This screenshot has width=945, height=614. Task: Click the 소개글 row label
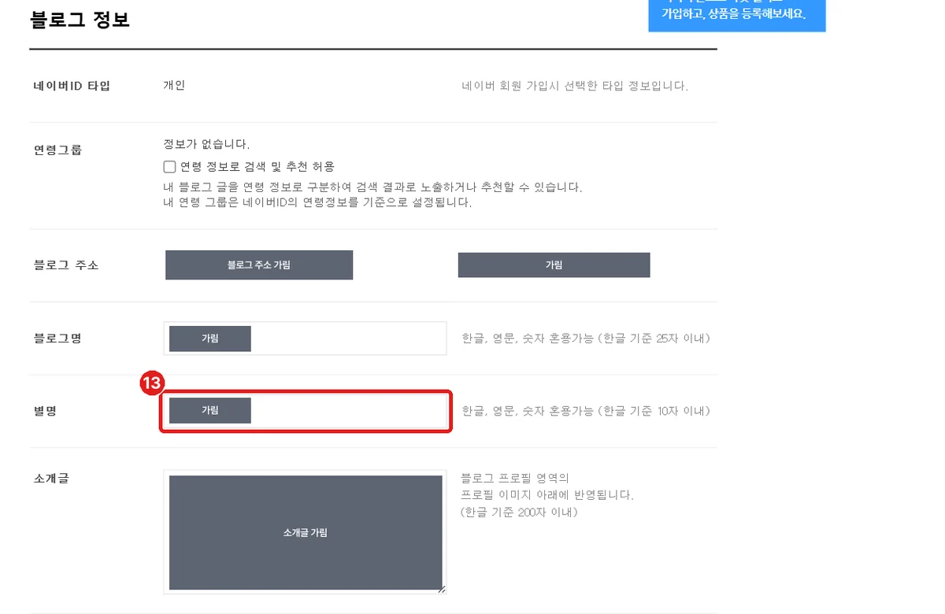pos(50,478)
